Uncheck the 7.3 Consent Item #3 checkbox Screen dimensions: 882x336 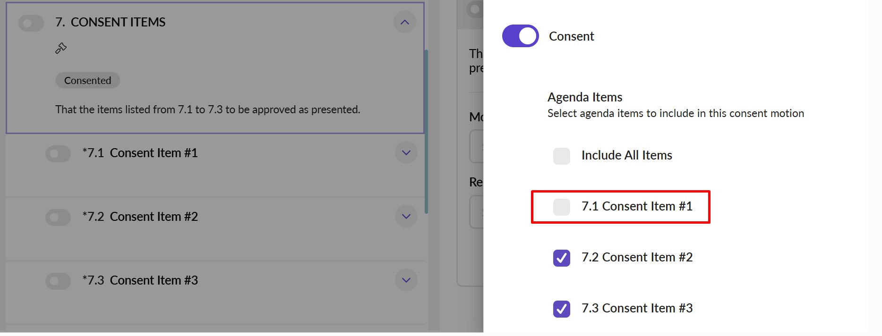562,309
